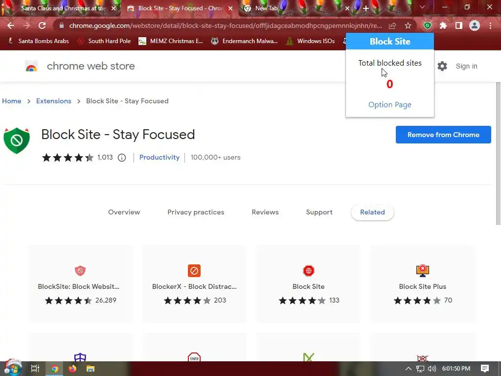The image size is (501, 376).
Task: Click Remove from Chrome button
Action: click(x=443, y=135)
